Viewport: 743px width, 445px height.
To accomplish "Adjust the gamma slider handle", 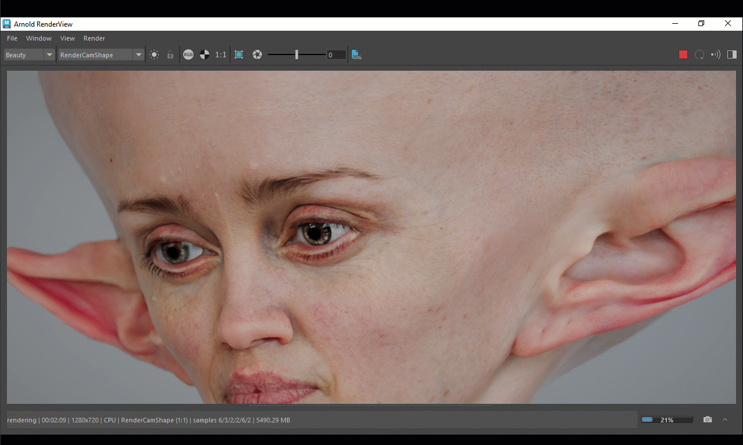I will [x=296, y=54].
